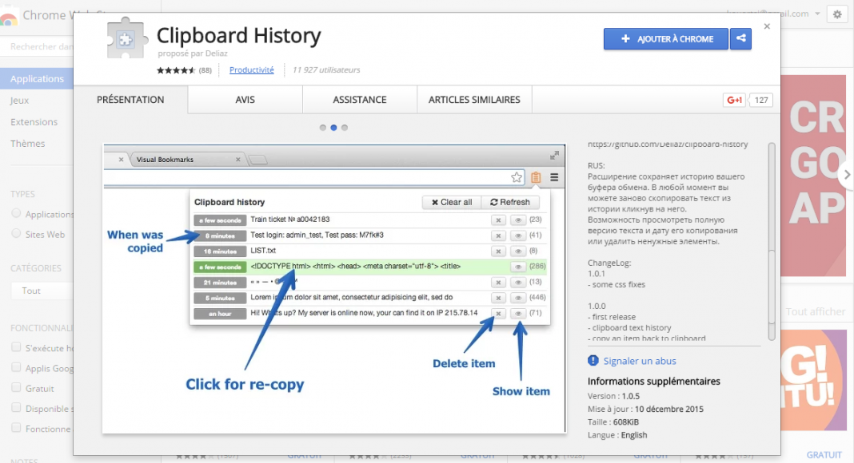Toggle the S'exécute hors connexion checkbox
Viewport: 854px width, 463px height.
point(16,347)
